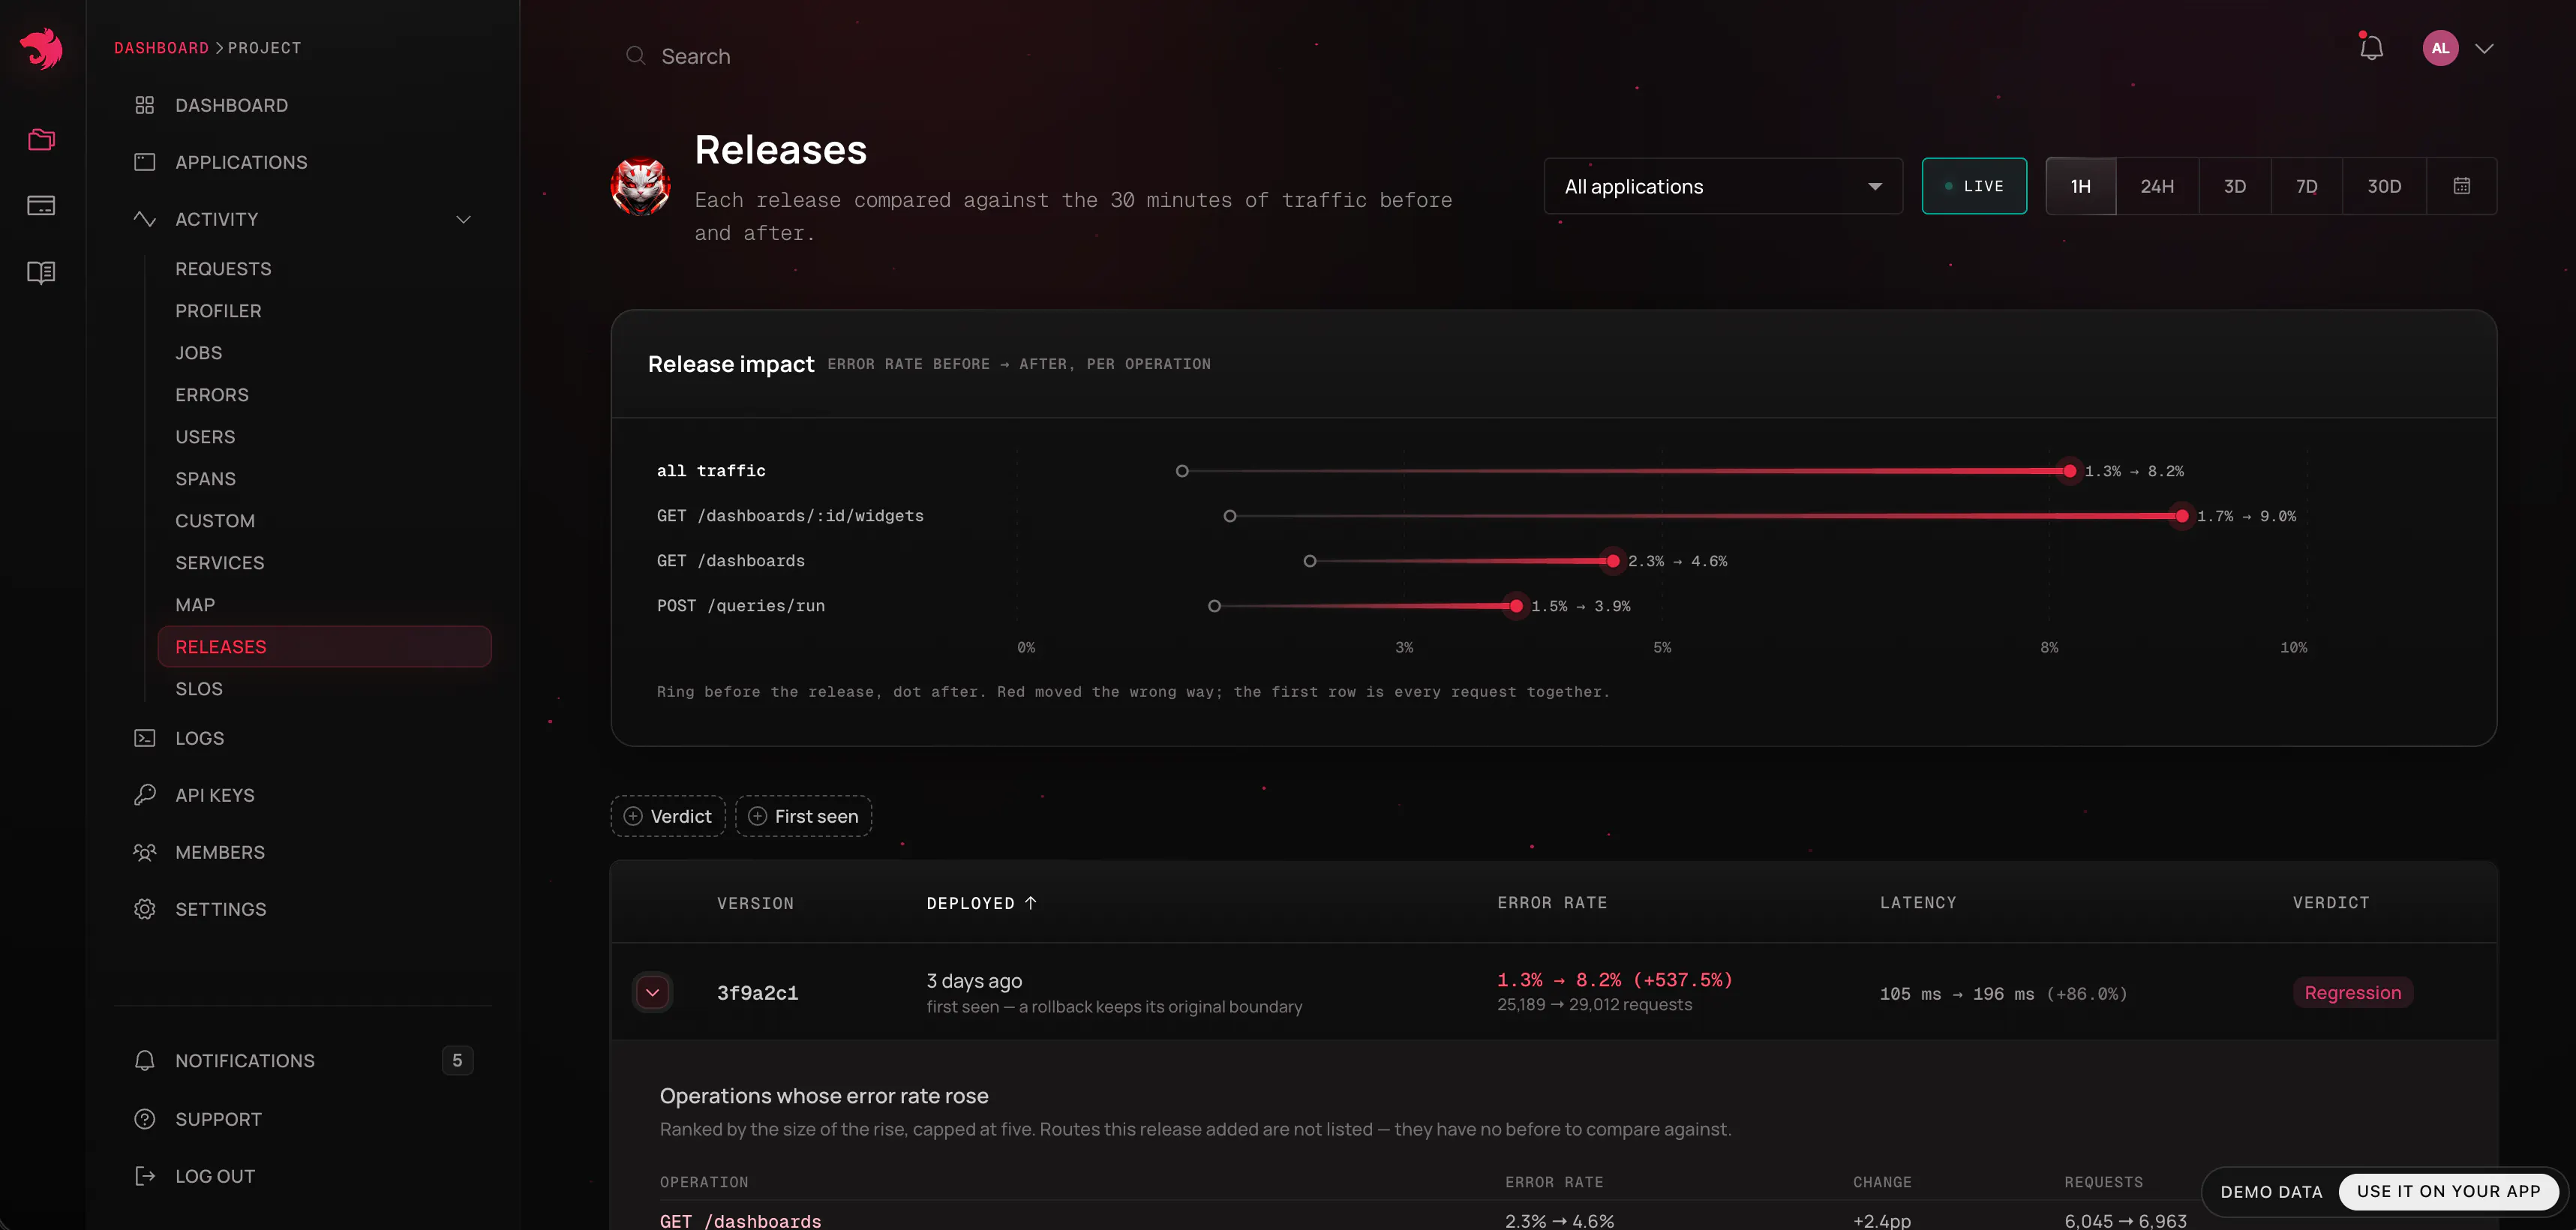Open the billing card icon in left rail
This screenshot has width=2576, height=1230.
41,206
